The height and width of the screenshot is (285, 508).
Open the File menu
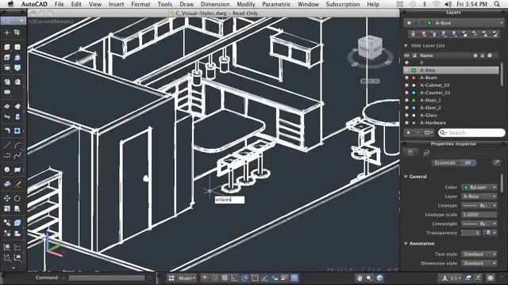59,4
